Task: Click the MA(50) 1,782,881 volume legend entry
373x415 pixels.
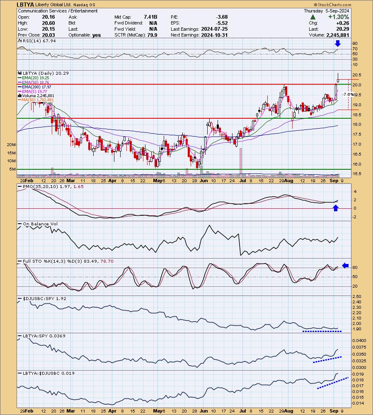Action: tap(36, 100)
